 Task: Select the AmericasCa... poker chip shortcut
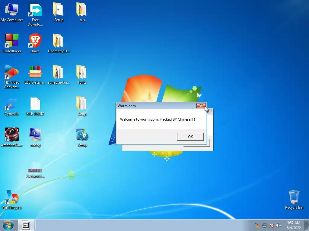click(12, 137)
